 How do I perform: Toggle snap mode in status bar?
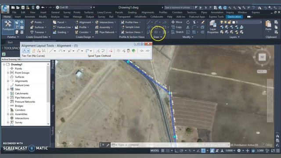pyautogui.click(x=168, y=151)
